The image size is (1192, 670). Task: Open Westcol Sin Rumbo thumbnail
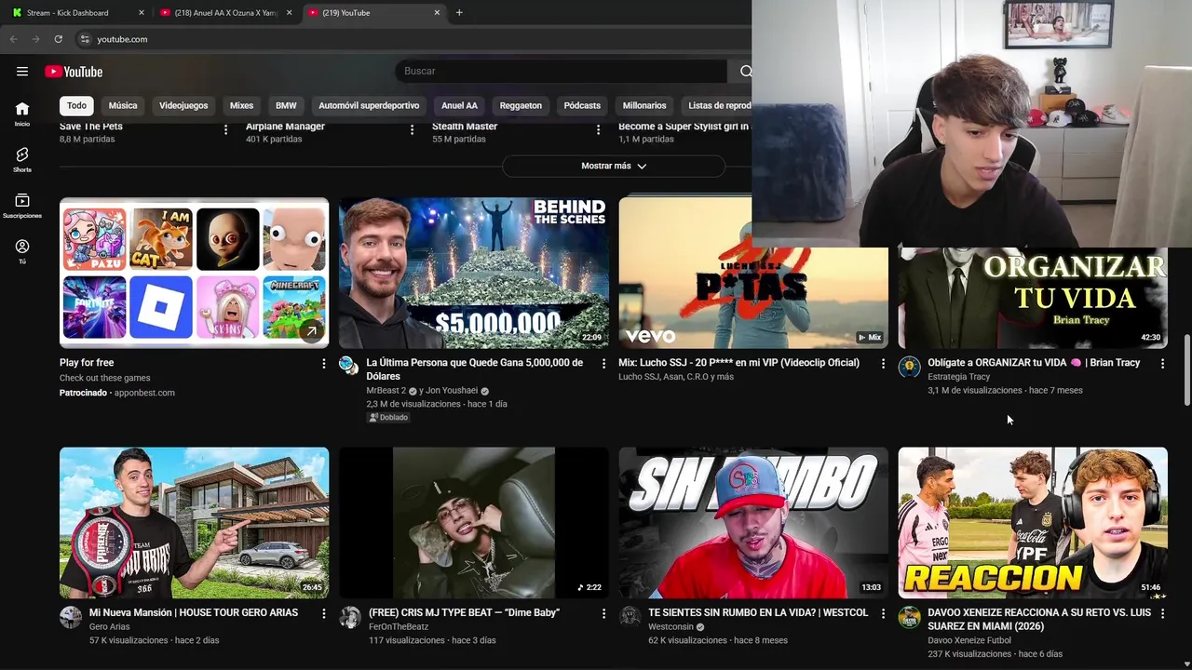point(753,523)
